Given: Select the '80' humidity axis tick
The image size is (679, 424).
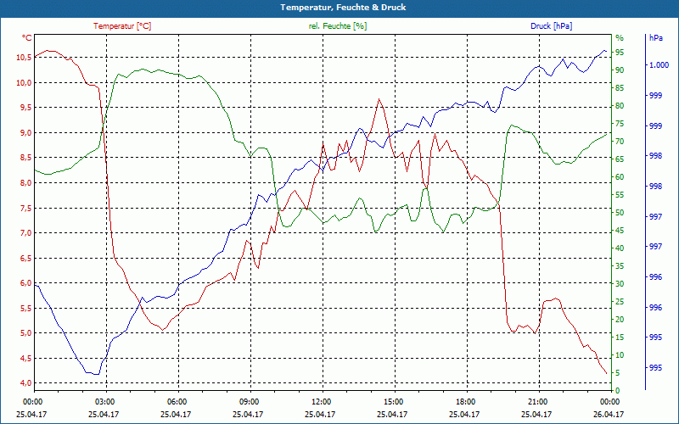Looking at the screenshot, I should [x=620, y=106].
